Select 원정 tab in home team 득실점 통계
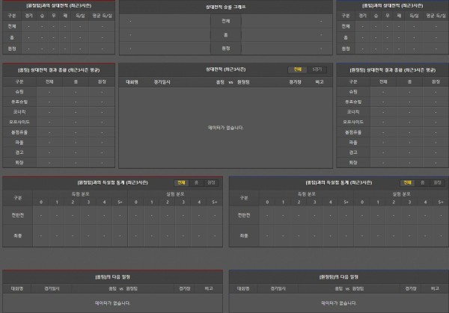 coord(211,182)
